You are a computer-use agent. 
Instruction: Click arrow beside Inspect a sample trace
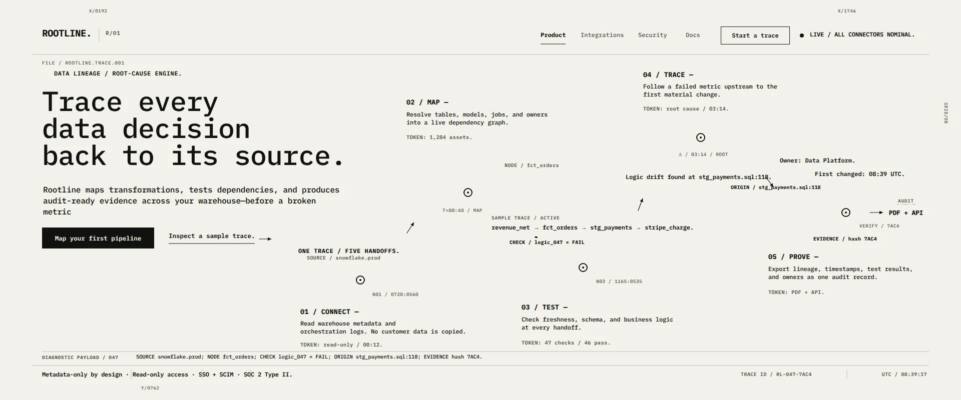click(266, 239)
